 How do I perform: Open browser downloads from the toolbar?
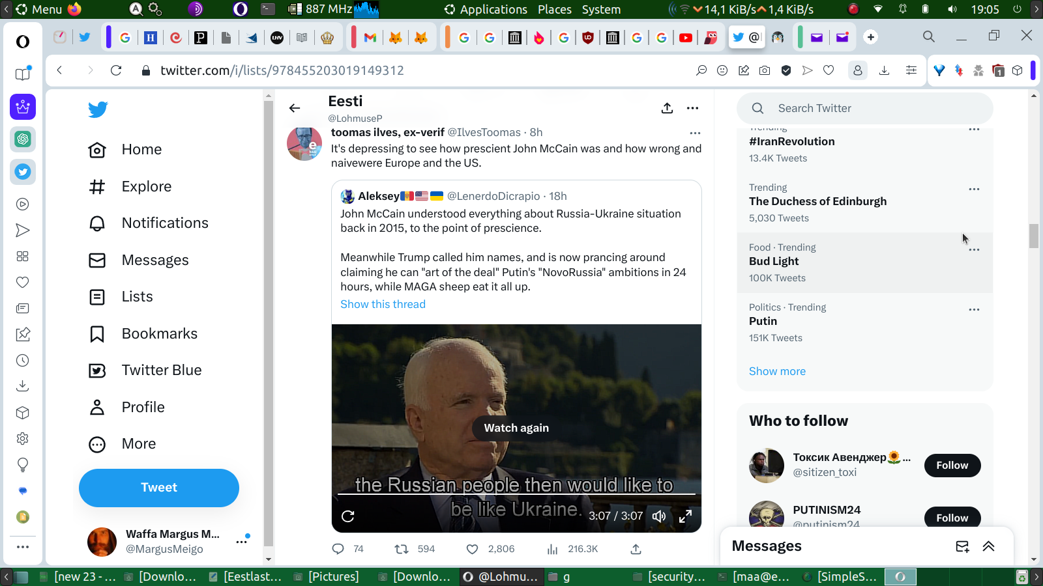pos(884,70)
